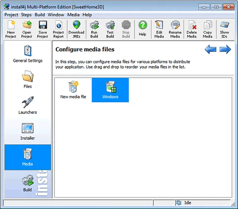Save Project with floppy disk icon
The height and width of the screenshot is (209, 238).
pos(43,29)
